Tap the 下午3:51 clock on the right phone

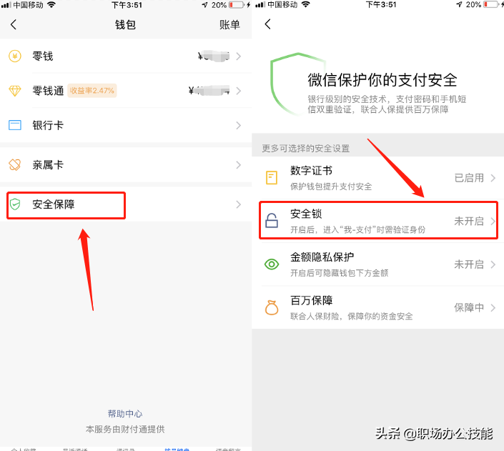pyautogui.click(x=381, y=5)
